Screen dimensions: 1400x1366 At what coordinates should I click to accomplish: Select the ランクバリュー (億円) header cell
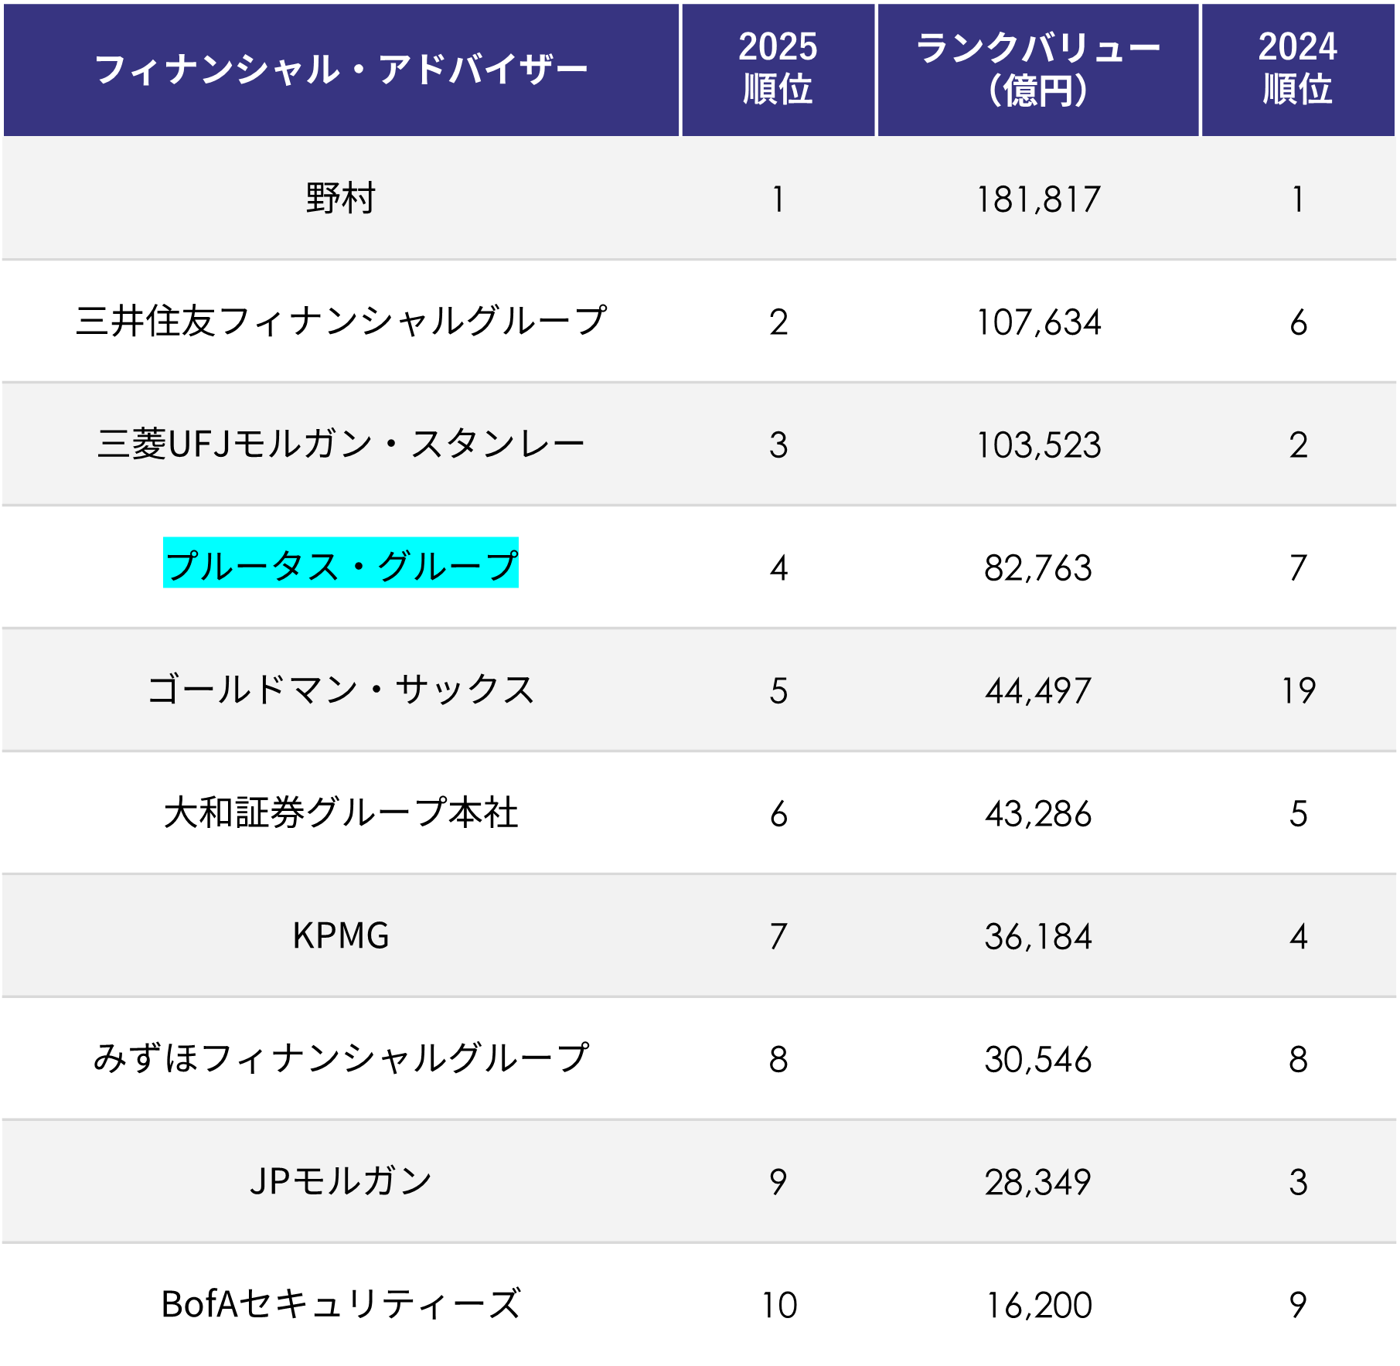pyautogui.click(x=1037, y=70)
